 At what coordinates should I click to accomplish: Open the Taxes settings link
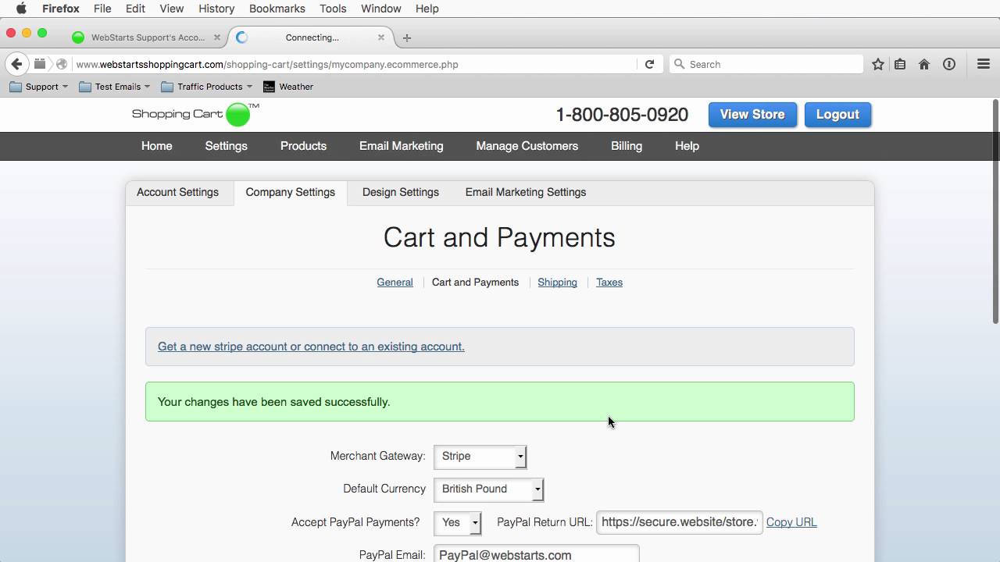609,283
